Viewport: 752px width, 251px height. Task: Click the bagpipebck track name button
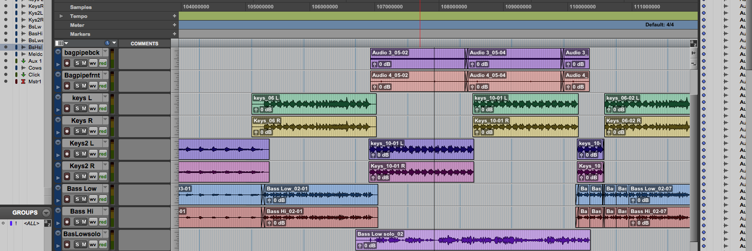tap(82, 52)
